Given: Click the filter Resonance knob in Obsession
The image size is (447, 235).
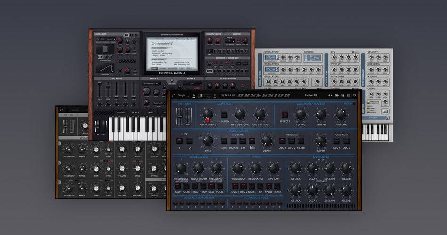Looking at the screenshot, I should pos(255,168).
